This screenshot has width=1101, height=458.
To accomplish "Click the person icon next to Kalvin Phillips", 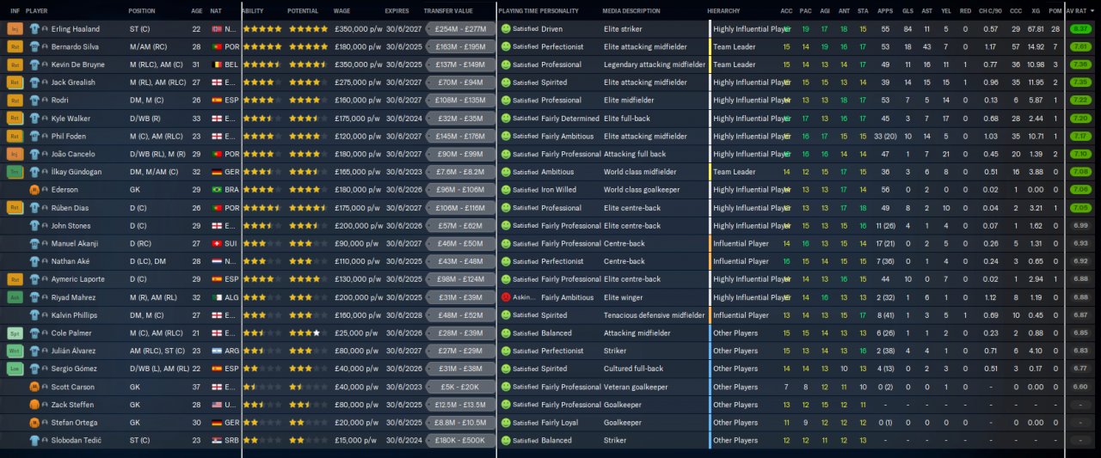I will [x=45, y=315].
